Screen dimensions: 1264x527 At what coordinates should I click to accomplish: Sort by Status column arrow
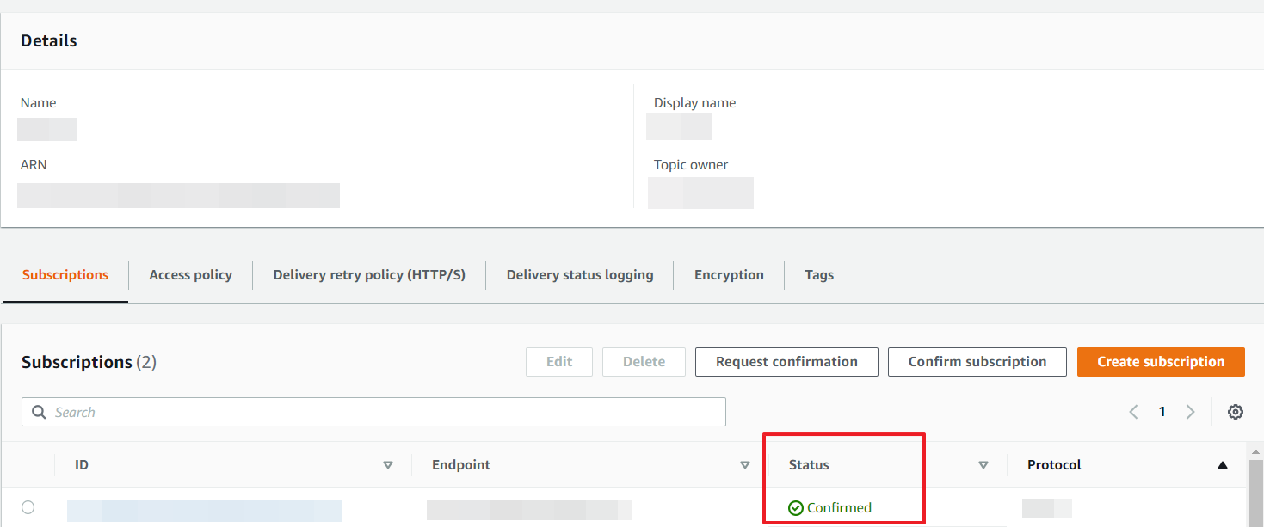click(983, 465)
